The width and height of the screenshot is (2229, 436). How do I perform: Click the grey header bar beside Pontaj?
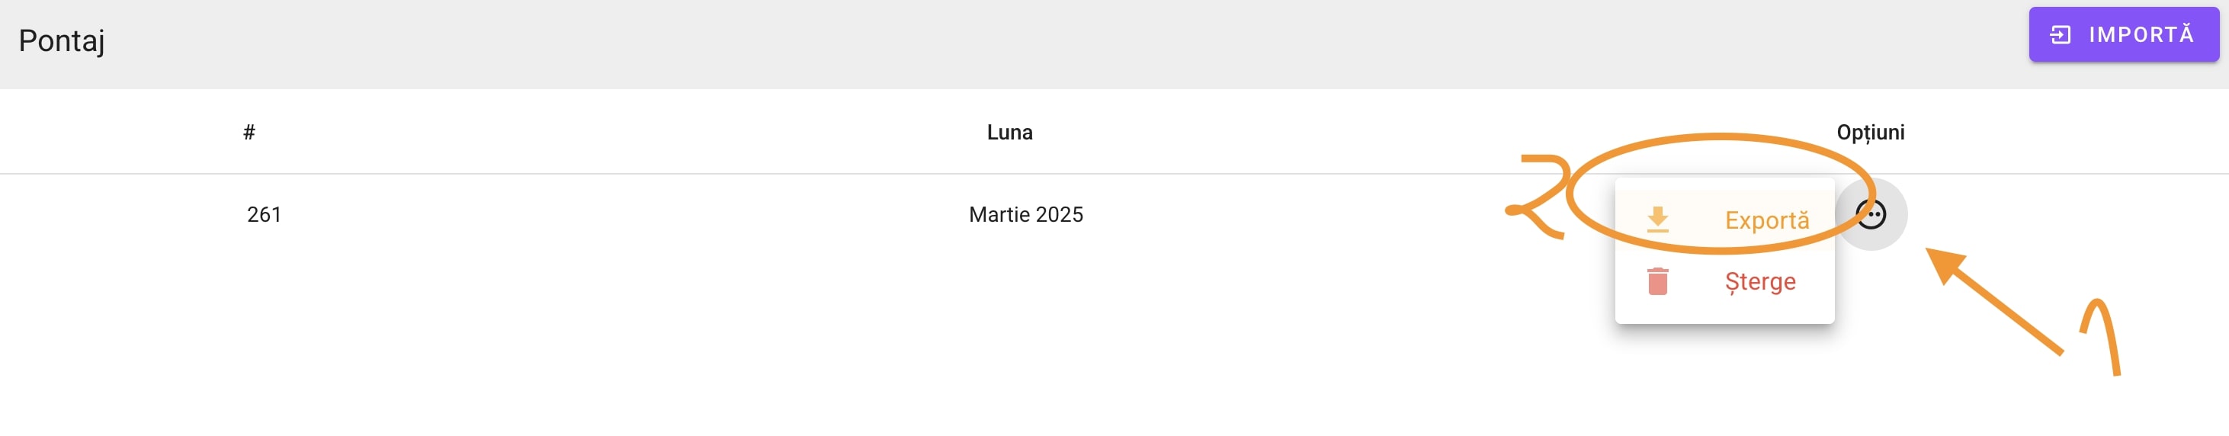[1038, 43]
